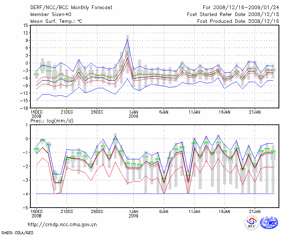Click the -5 value on precipitation y-axis
The height and width of the screenshot is (235, 304).
[x=24, y=208]
